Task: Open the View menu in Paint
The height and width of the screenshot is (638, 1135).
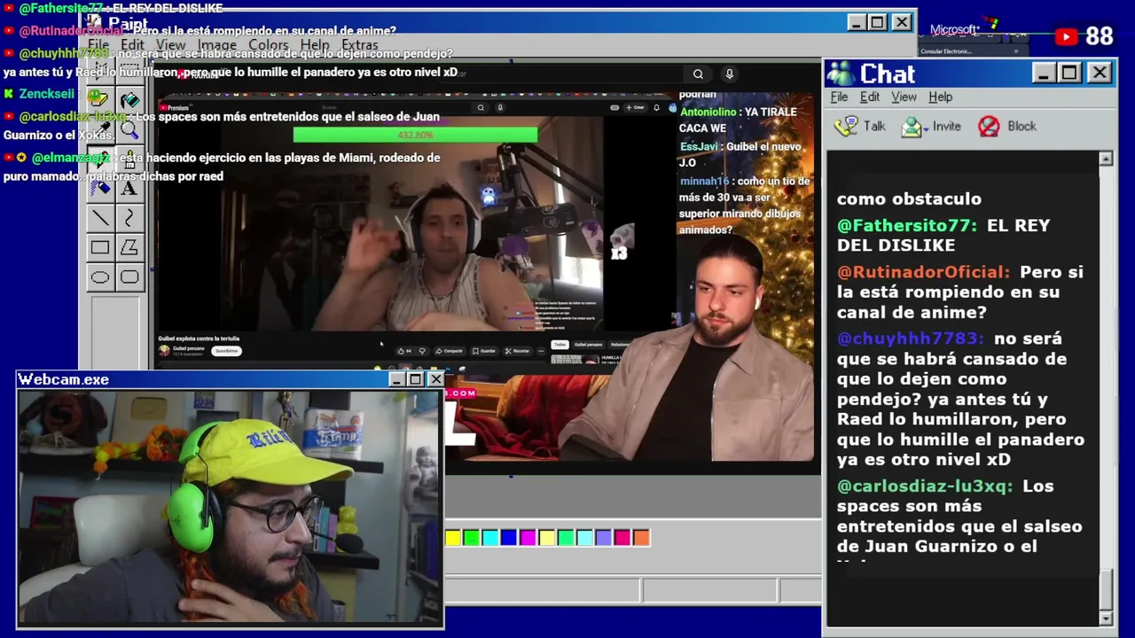Action: pyautogui.click(x=170, y=44)
